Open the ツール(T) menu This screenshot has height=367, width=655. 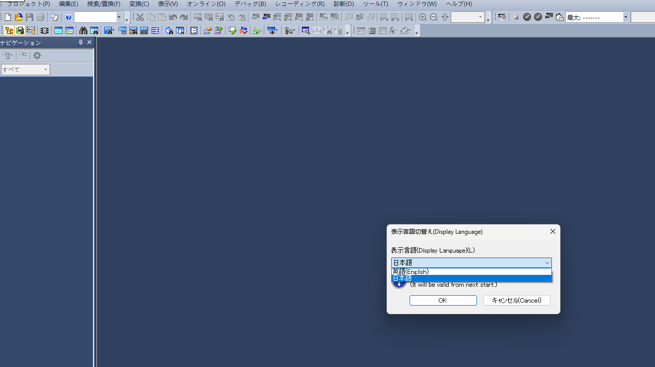[375, 4]
